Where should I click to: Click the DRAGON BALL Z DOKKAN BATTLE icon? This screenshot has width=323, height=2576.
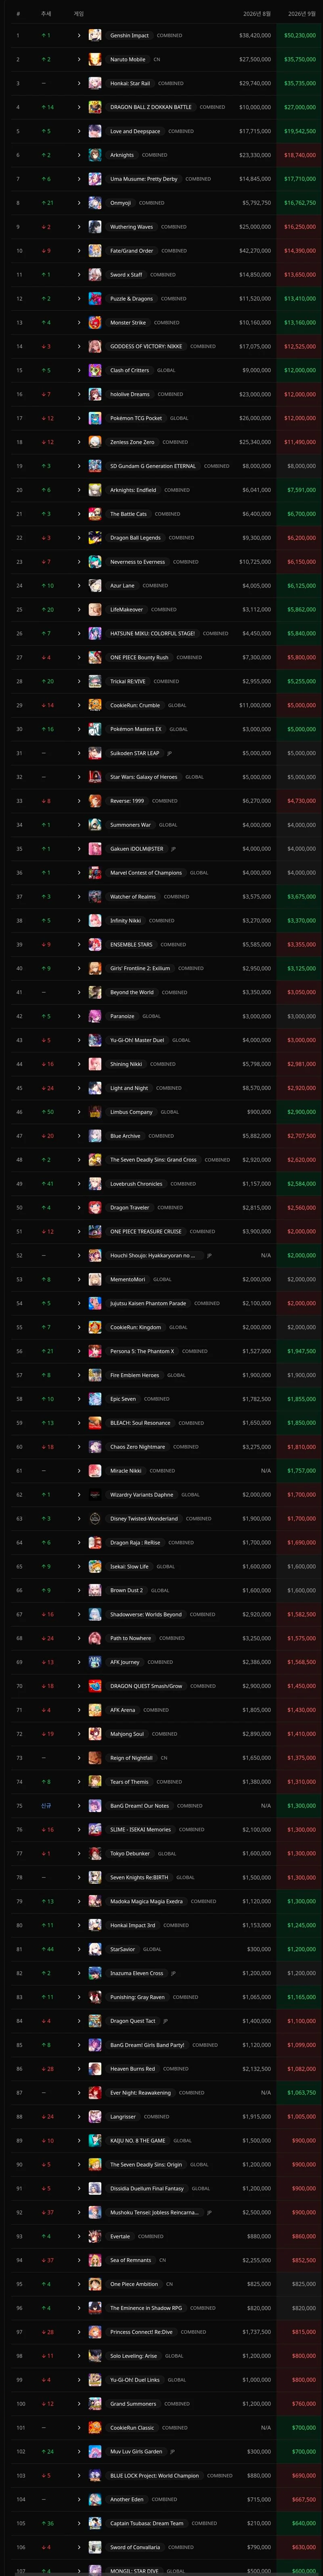point(95,107)
